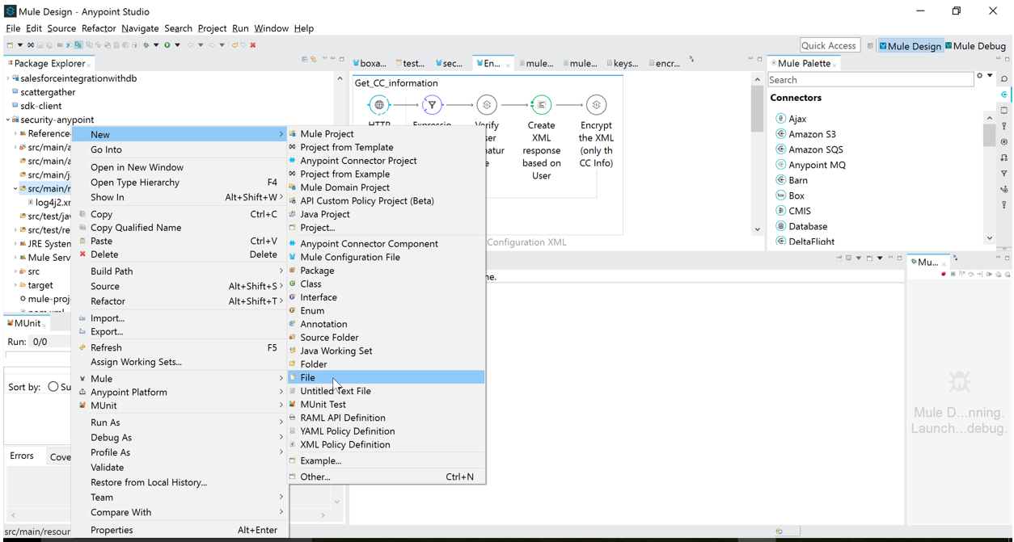Viewport: 1014px width, 542px height.
Task: Collapse the security-anypoint project node
Action: tap(8, 120)
